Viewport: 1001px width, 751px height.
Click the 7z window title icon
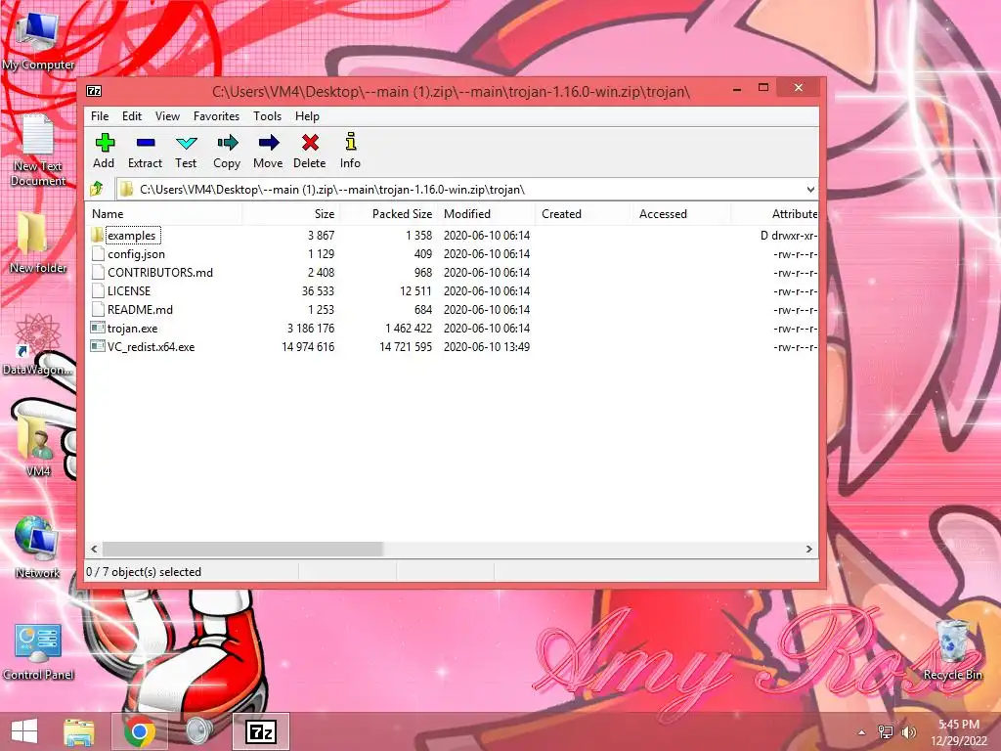94,91
